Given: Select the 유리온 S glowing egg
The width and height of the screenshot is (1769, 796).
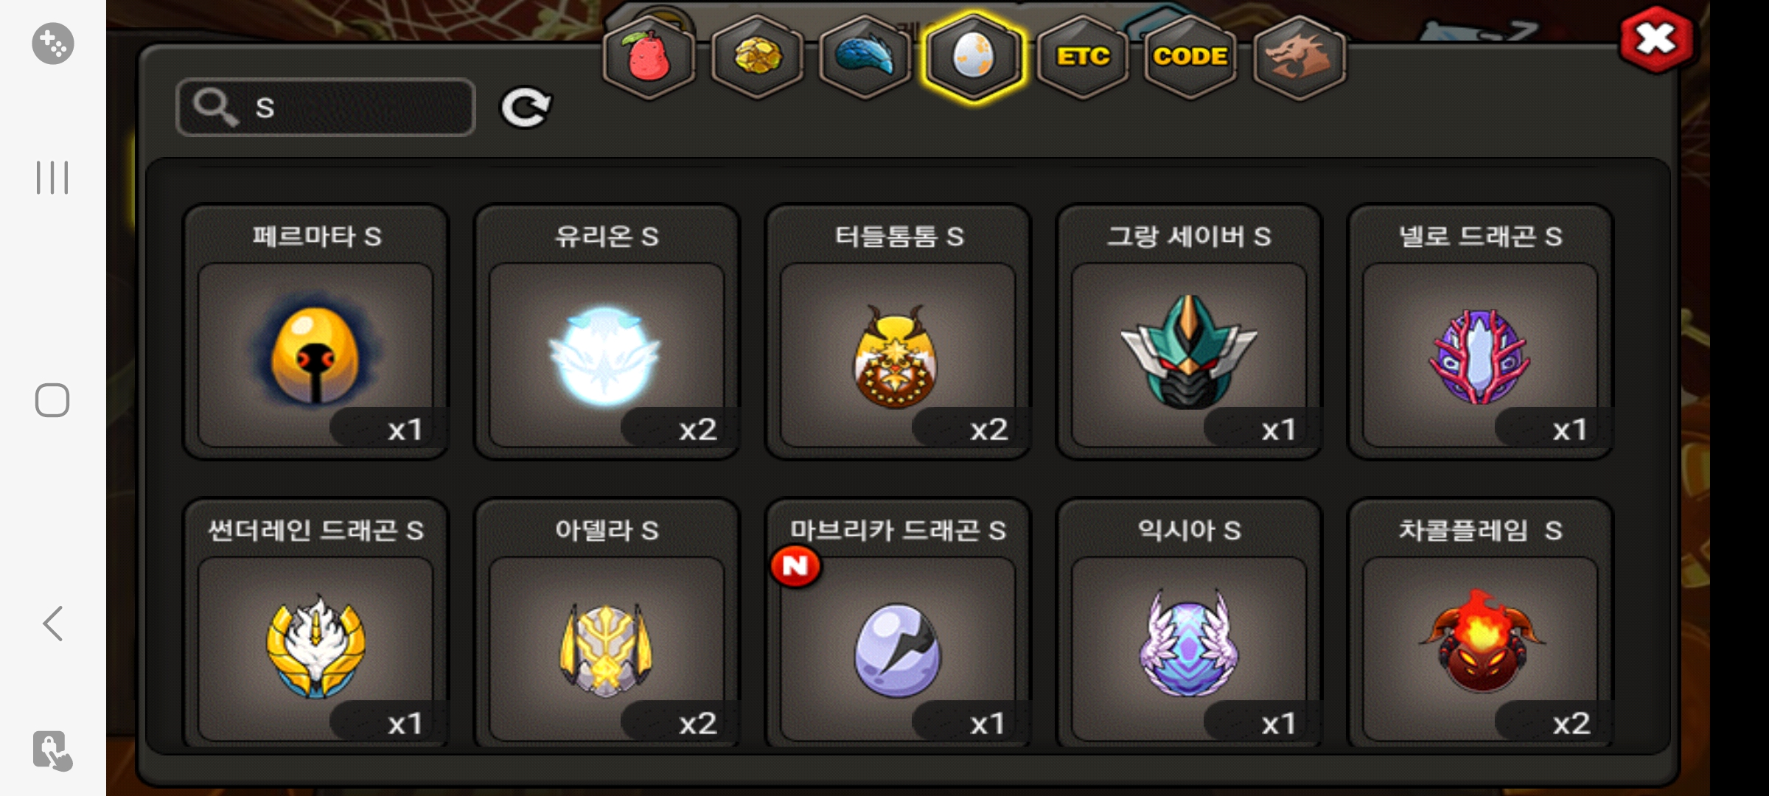Looking at the screenshot, I should (607, 332).
